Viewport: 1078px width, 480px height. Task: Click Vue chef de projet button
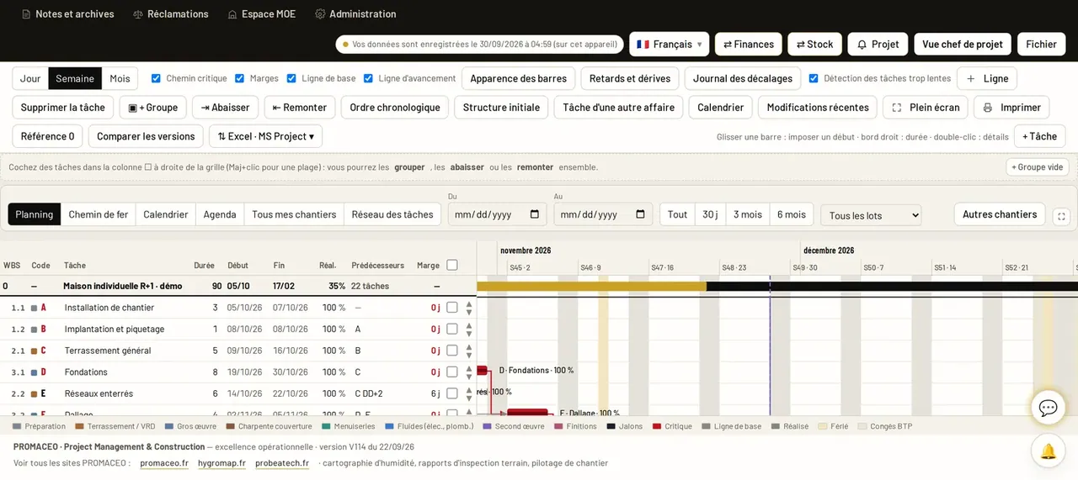coord(963,45)
